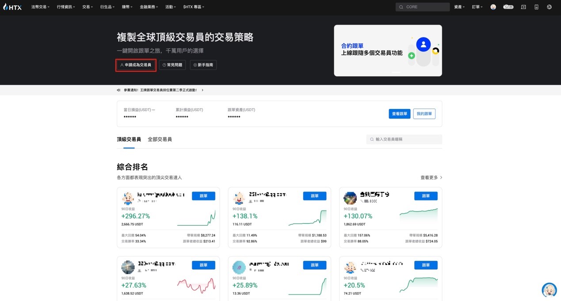
Task: Click the profit chart of the +296.27% trader
Action: (196, 218)
